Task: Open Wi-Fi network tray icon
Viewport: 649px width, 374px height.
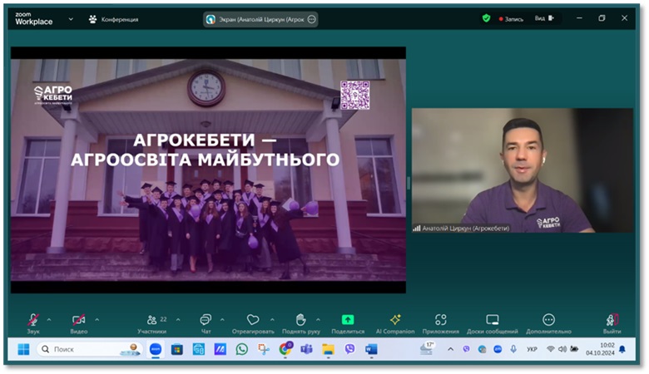Action: point(551,349)
